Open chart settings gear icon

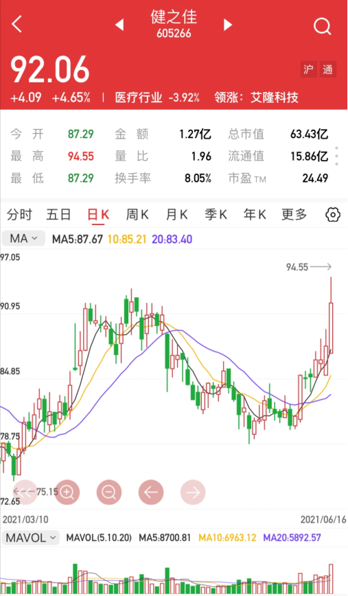(x=333, y=215)
